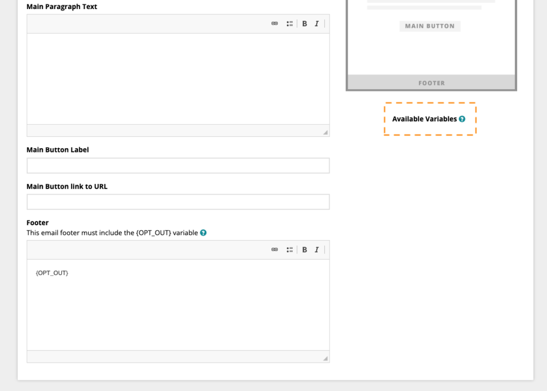Click inside the Main Paragraph Text area

[178, 79]
